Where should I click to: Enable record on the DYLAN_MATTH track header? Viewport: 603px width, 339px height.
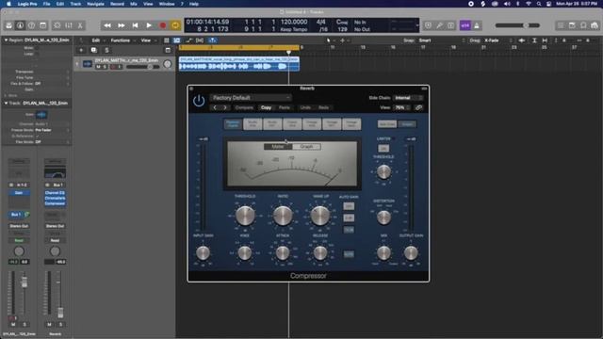coord(113,67)
